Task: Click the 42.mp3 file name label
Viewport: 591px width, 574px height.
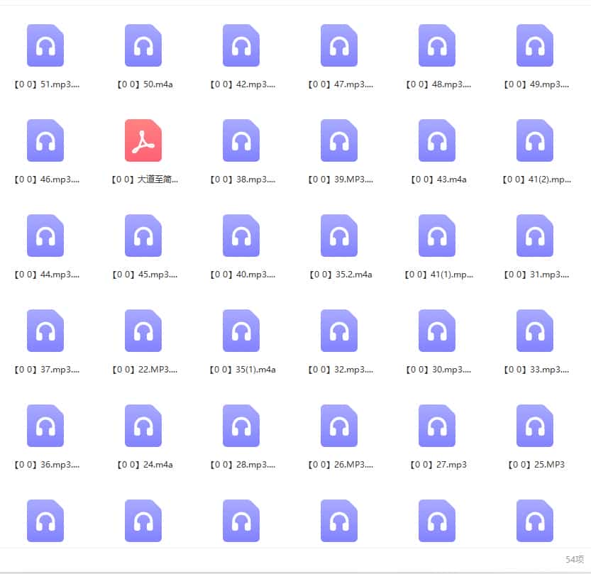Action: 242,84
